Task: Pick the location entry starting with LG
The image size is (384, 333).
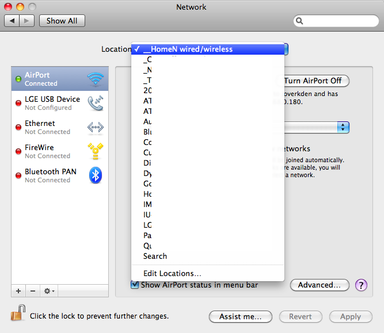Action: click(x=208, y=225)
